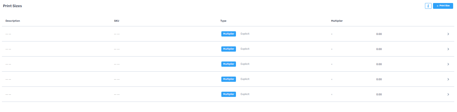
Task: Click the add Print Size button
Action: (443, 6)
